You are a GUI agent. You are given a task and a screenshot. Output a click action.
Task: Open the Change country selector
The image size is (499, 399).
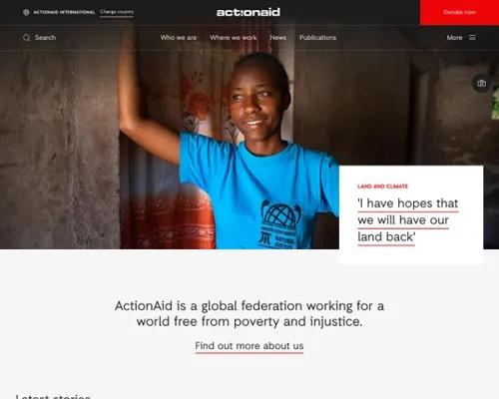tap(117, 12)
